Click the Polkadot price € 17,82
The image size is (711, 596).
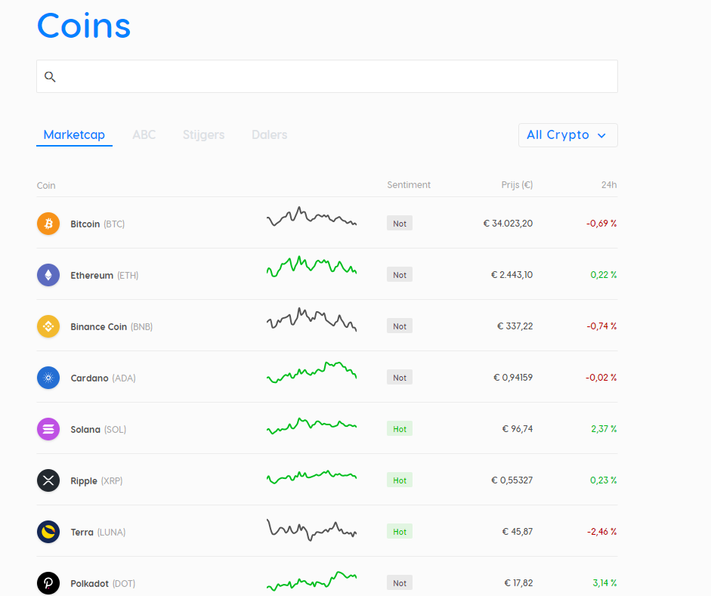point(519,583)
